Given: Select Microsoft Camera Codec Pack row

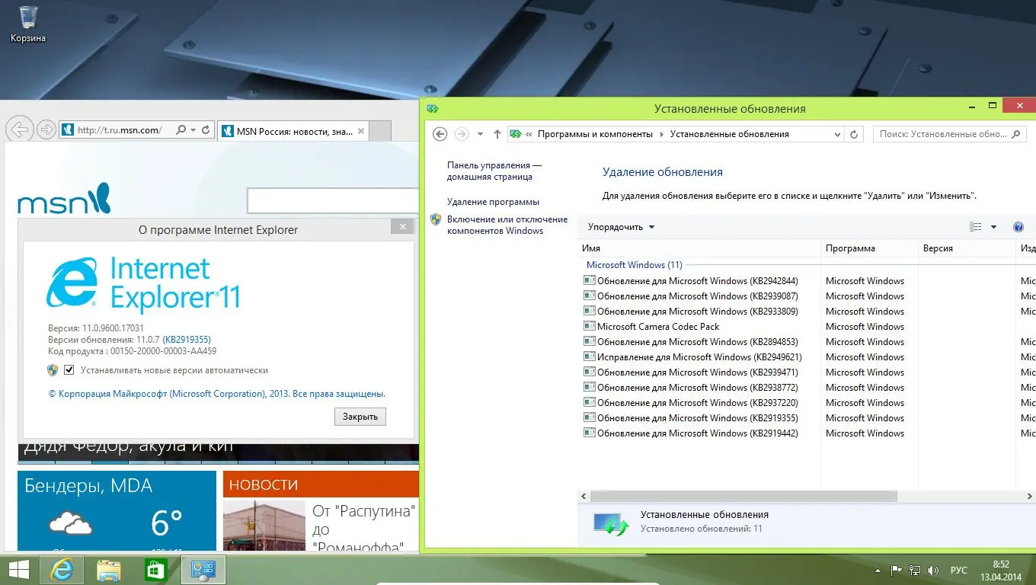Looking at the screenshot, I should tap(651, 327).
